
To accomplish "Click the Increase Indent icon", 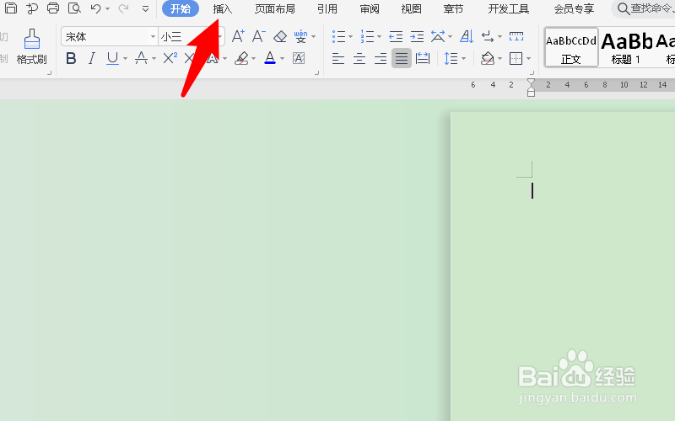I will [417, 36].
